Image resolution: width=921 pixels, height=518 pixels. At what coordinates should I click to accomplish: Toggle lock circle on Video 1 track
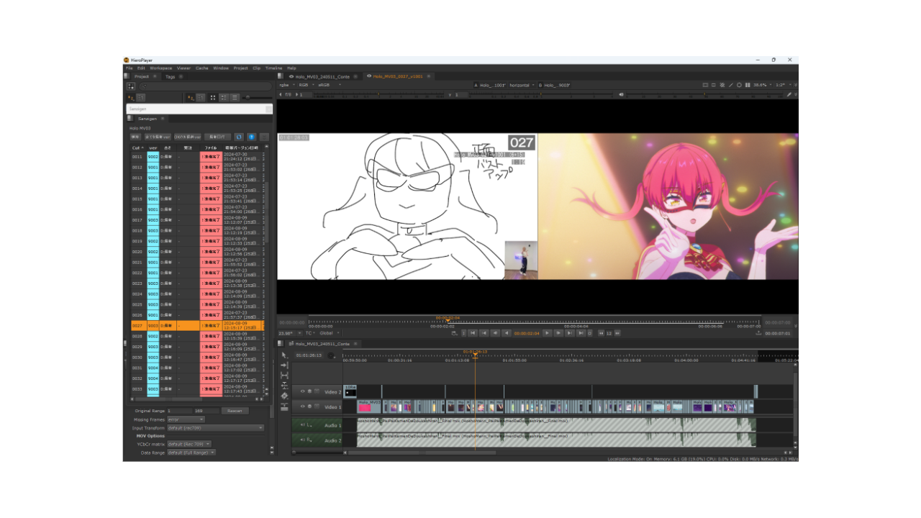coord(309,407)
